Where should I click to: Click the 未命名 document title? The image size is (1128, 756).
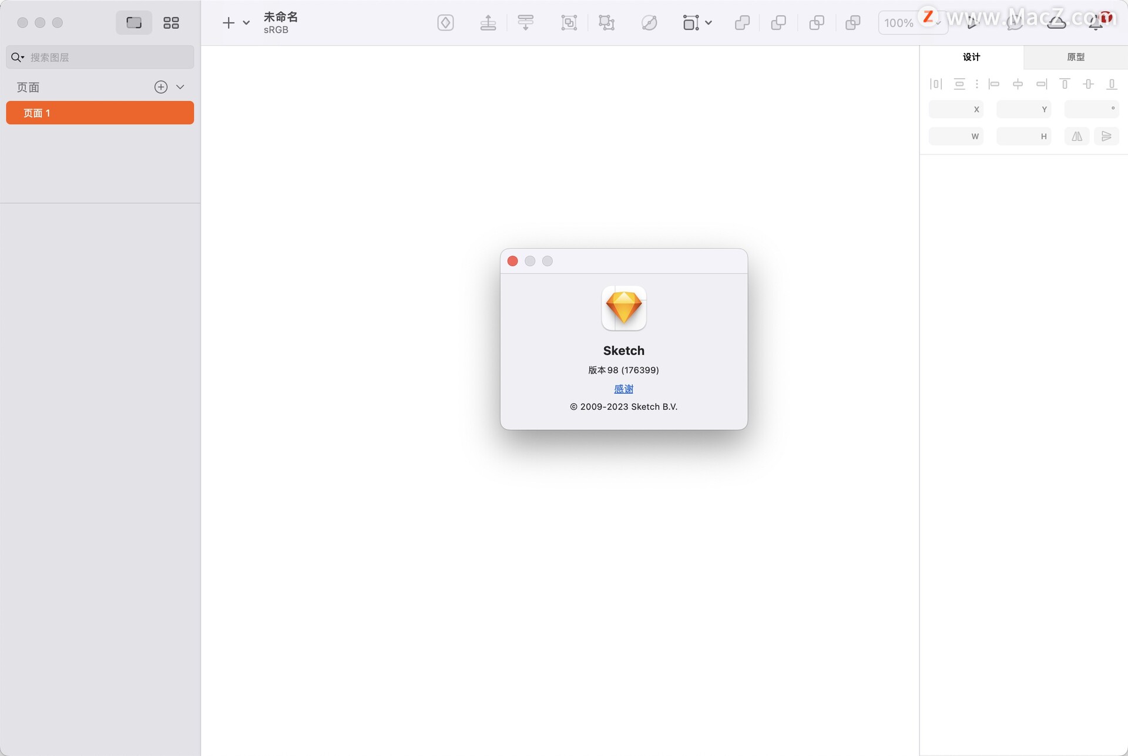click(281, 17)
